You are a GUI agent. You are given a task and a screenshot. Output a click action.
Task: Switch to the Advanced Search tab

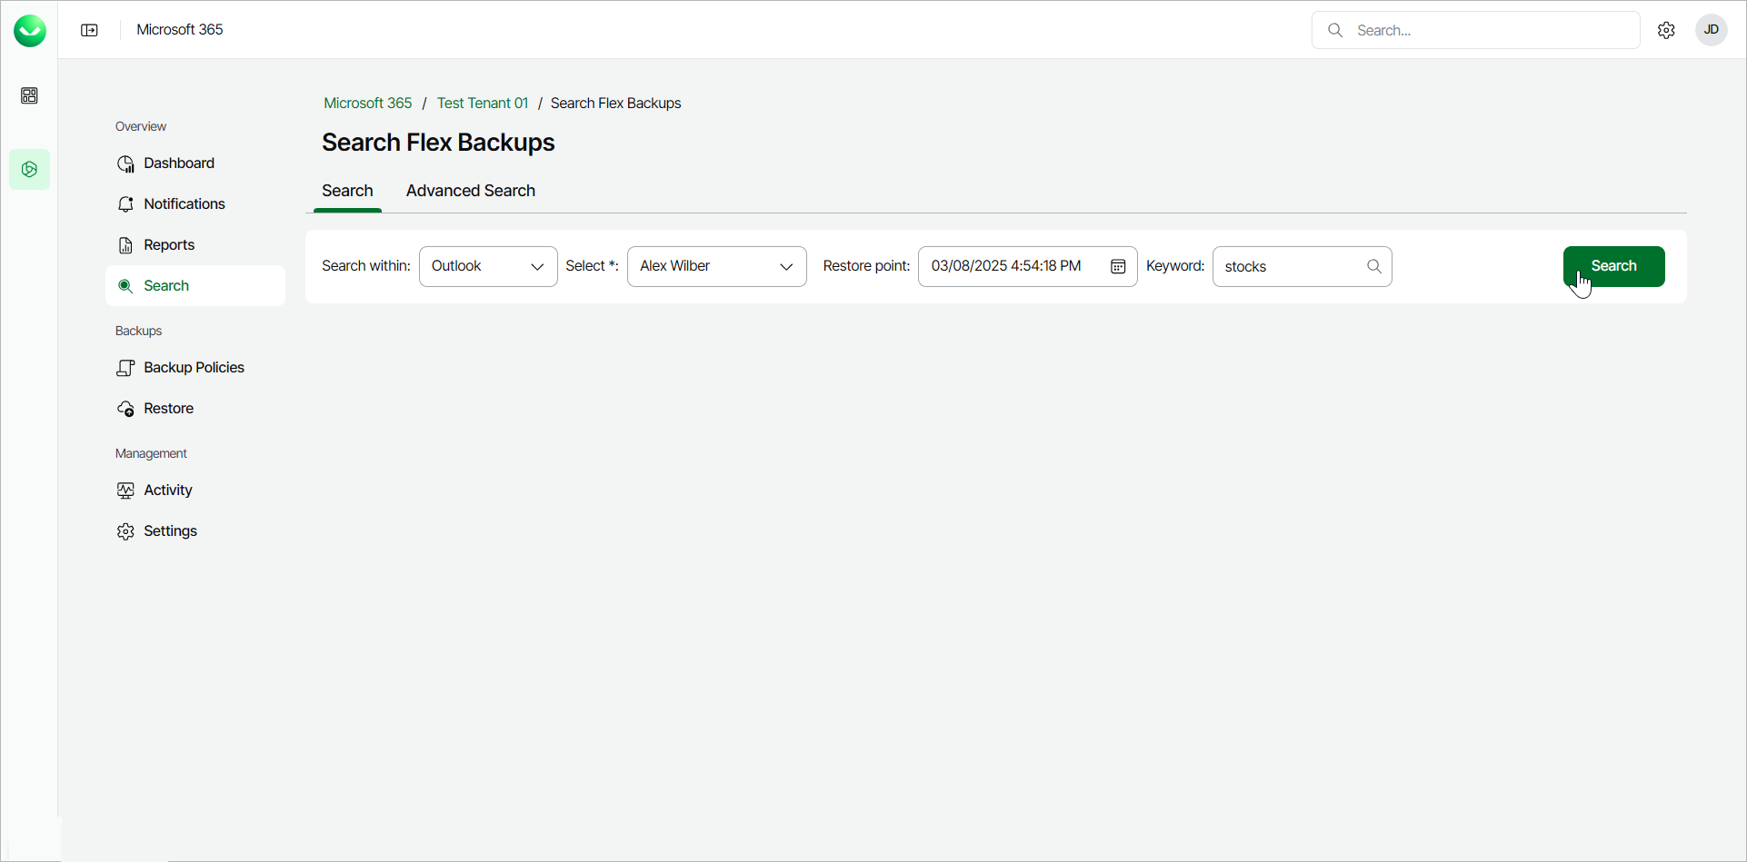[470, 191]
